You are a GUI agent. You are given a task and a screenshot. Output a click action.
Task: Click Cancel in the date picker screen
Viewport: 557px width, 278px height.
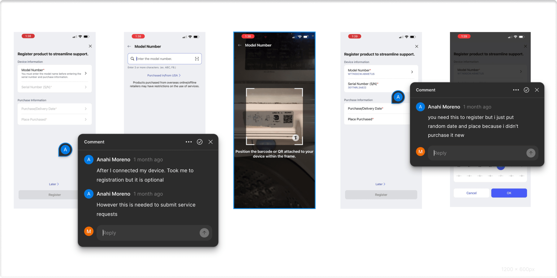click(x=471, y=193)
